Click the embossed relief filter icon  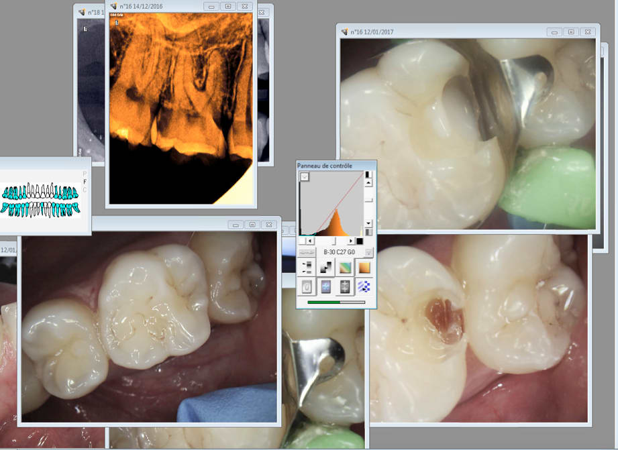(307, 286)
